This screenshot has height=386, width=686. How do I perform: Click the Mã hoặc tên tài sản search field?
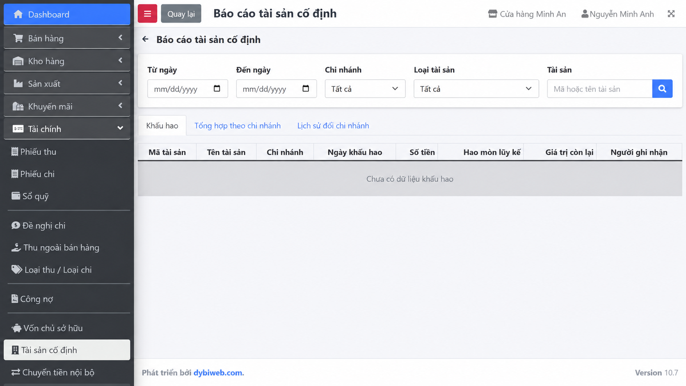tap(599, 89)
